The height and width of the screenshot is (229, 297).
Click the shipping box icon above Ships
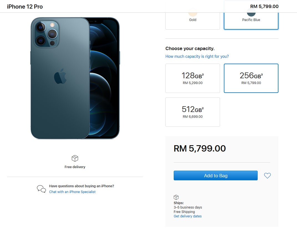tap(176, 197)
